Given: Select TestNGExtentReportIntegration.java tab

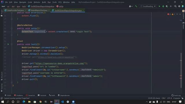Looking at the screenshot, I should pos(68,10).
